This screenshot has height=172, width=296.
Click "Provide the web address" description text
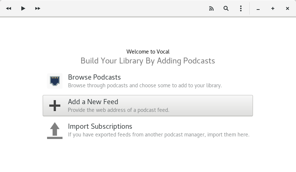pos(118,110)
